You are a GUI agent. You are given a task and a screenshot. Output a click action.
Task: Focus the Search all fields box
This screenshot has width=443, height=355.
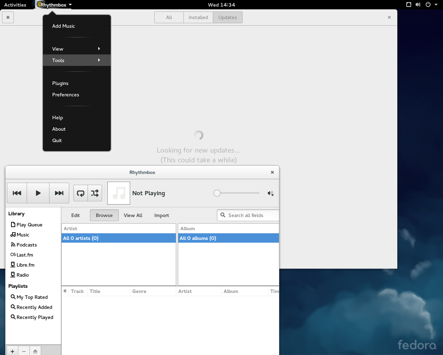coord(248,215)
